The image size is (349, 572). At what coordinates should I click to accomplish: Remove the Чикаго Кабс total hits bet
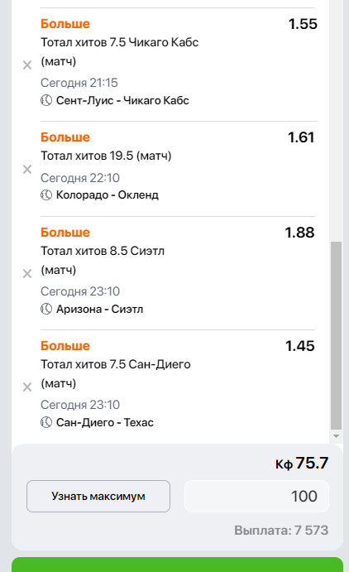click(27, 65)
